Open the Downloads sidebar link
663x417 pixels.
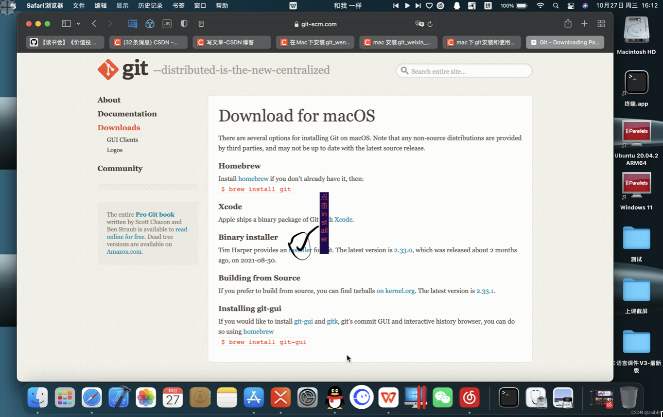119,127
